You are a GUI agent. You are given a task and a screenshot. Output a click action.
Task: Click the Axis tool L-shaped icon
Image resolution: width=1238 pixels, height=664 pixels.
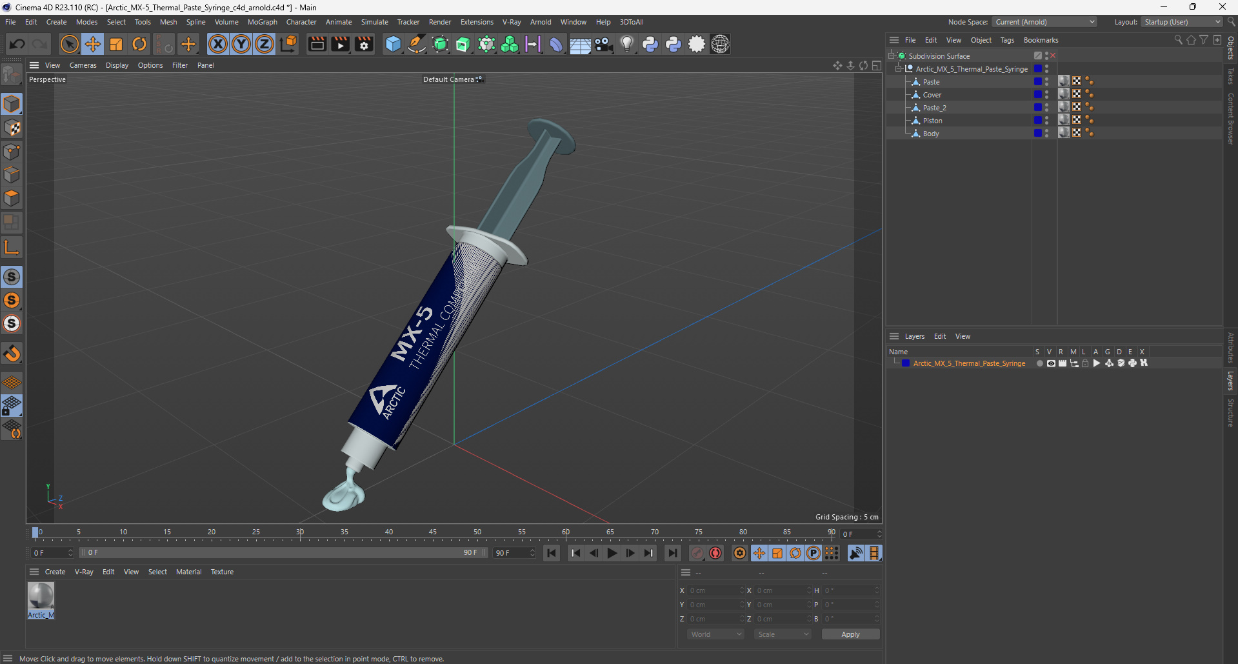click(12, 247)
